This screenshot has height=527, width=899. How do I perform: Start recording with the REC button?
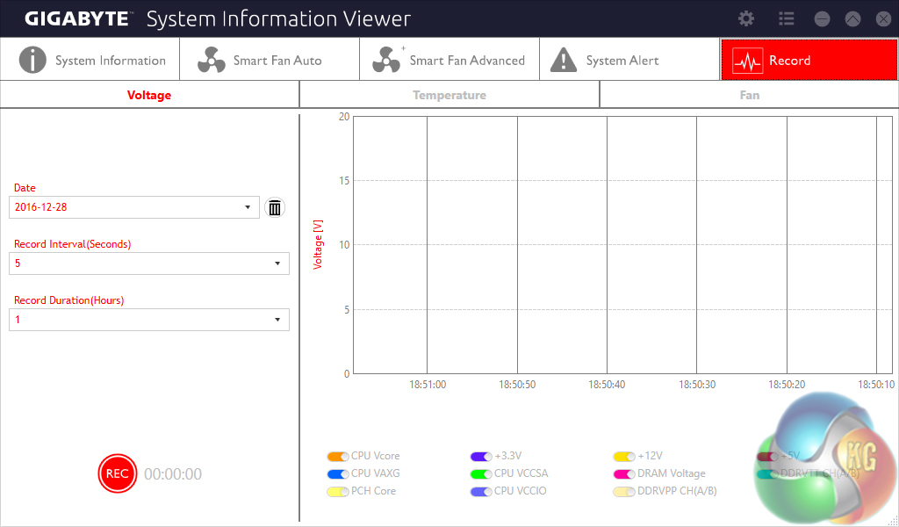click(x=117, y=473)
